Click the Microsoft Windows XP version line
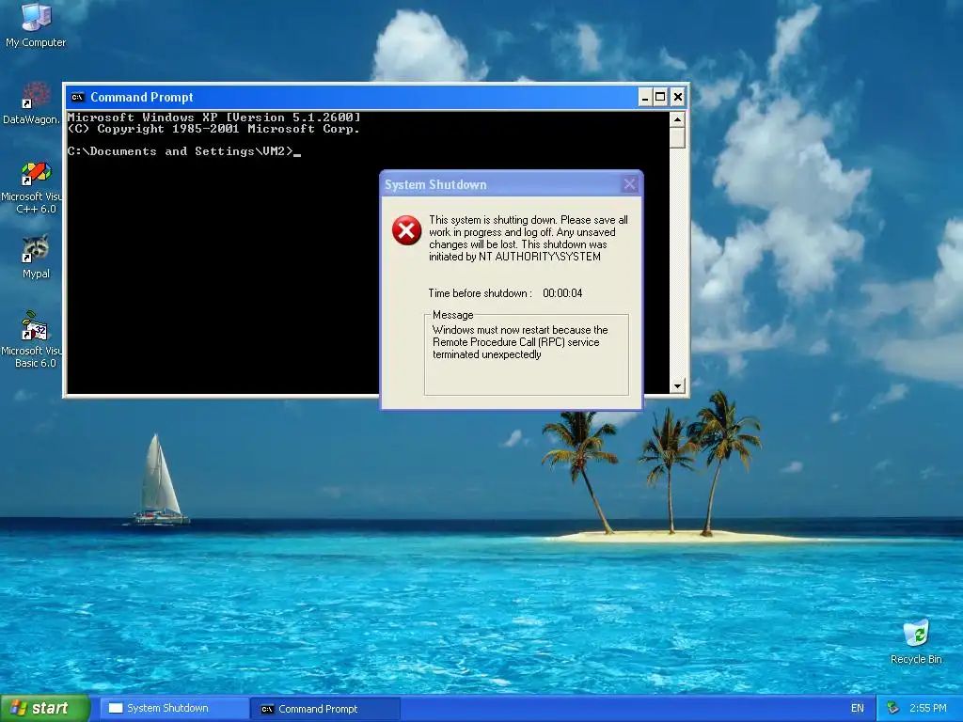Image resolution: width=963 pixels, height=722 pixels. 213,118
